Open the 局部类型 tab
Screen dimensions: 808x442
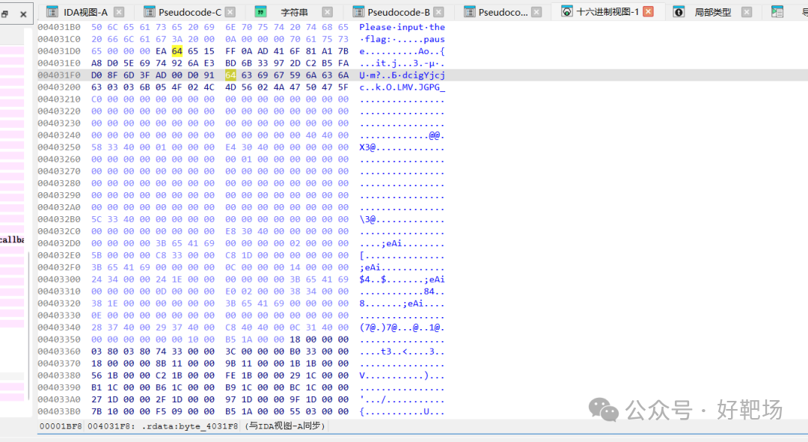[x=713, y=12]
